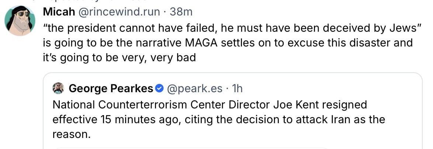Open Micah's profile avatar picture

[20, 21]
